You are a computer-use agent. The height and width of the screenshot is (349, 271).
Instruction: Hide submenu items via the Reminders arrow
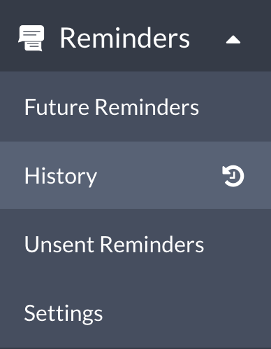pos(233,40)
